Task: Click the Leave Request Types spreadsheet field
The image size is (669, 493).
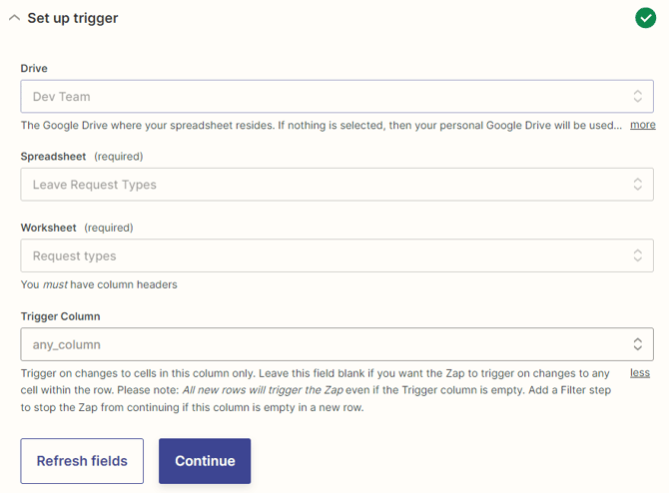Action: [320, 185]
